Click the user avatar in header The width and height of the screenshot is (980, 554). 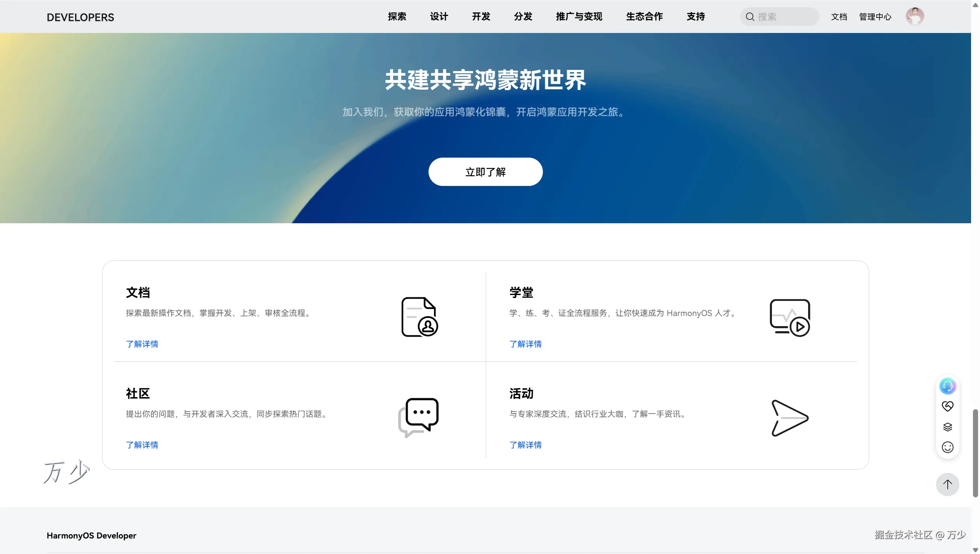point(915,17)
